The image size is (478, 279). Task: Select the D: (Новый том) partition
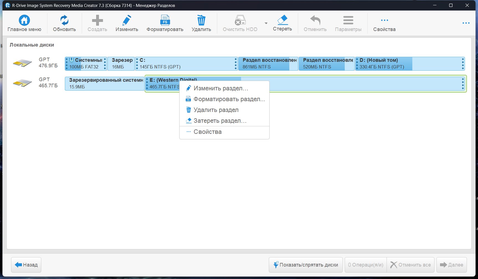tap(410, 64)
